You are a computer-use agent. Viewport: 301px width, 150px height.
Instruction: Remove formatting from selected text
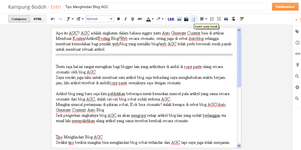pyautogui.click(x=233, y=19)
